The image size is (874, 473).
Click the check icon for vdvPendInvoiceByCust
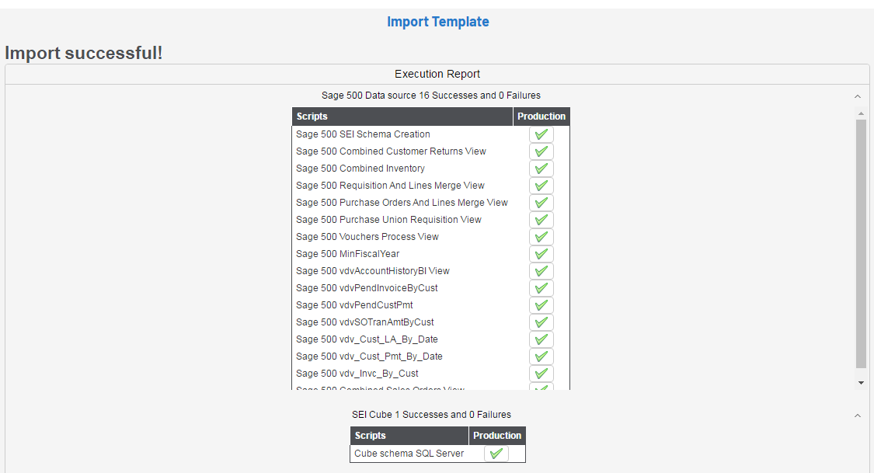541,288
